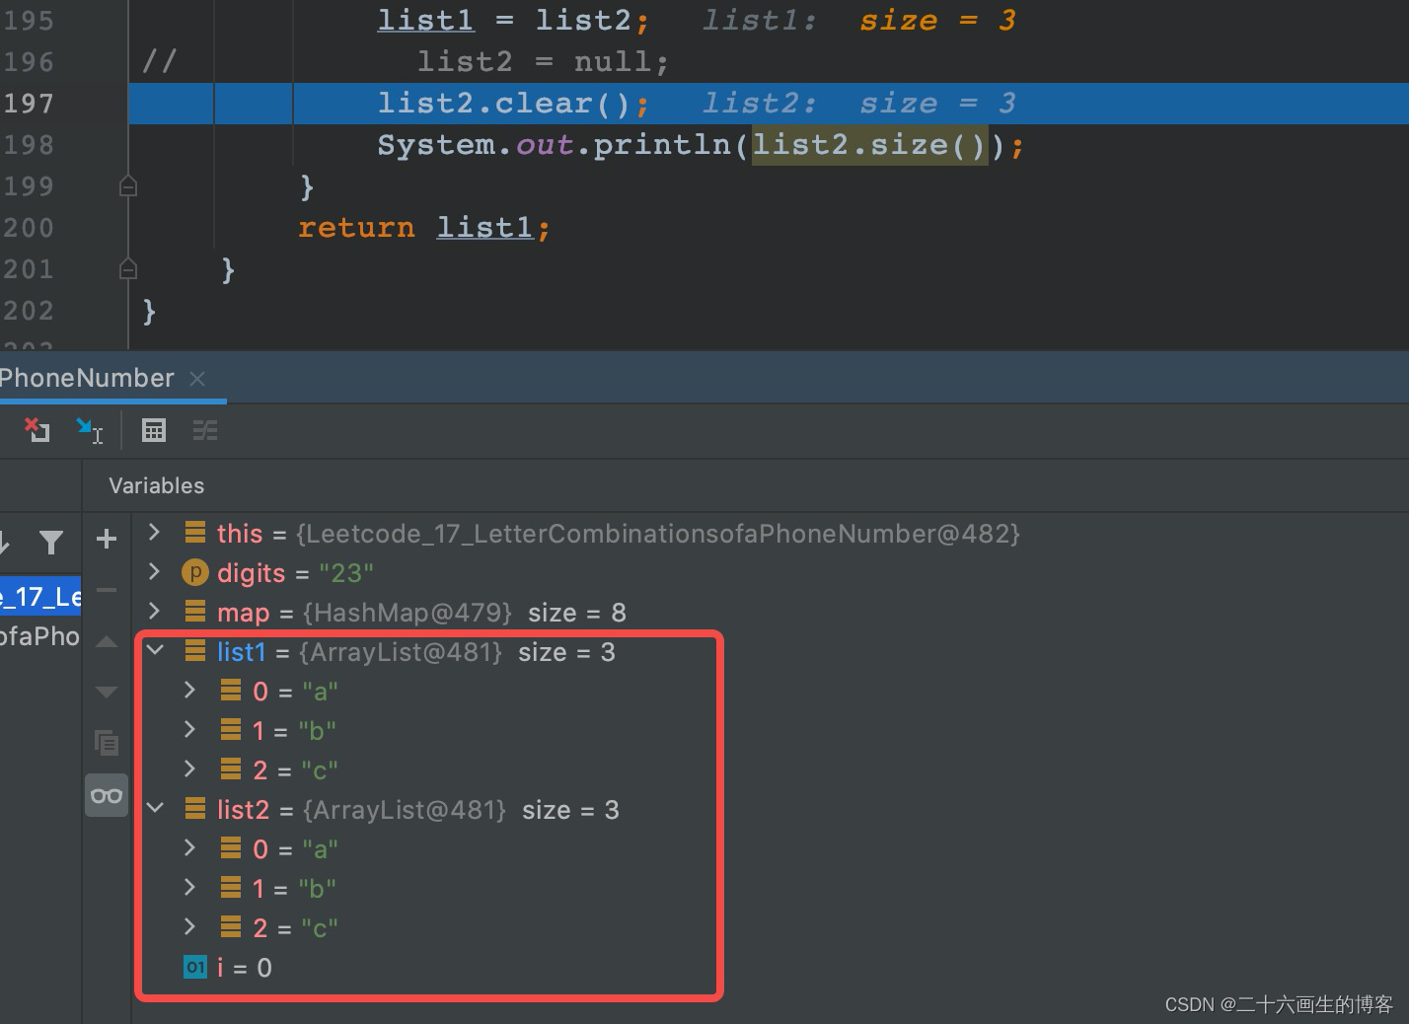Toggle the glasses show-watches icon
1409x1024 pixels.
(107, 794)
